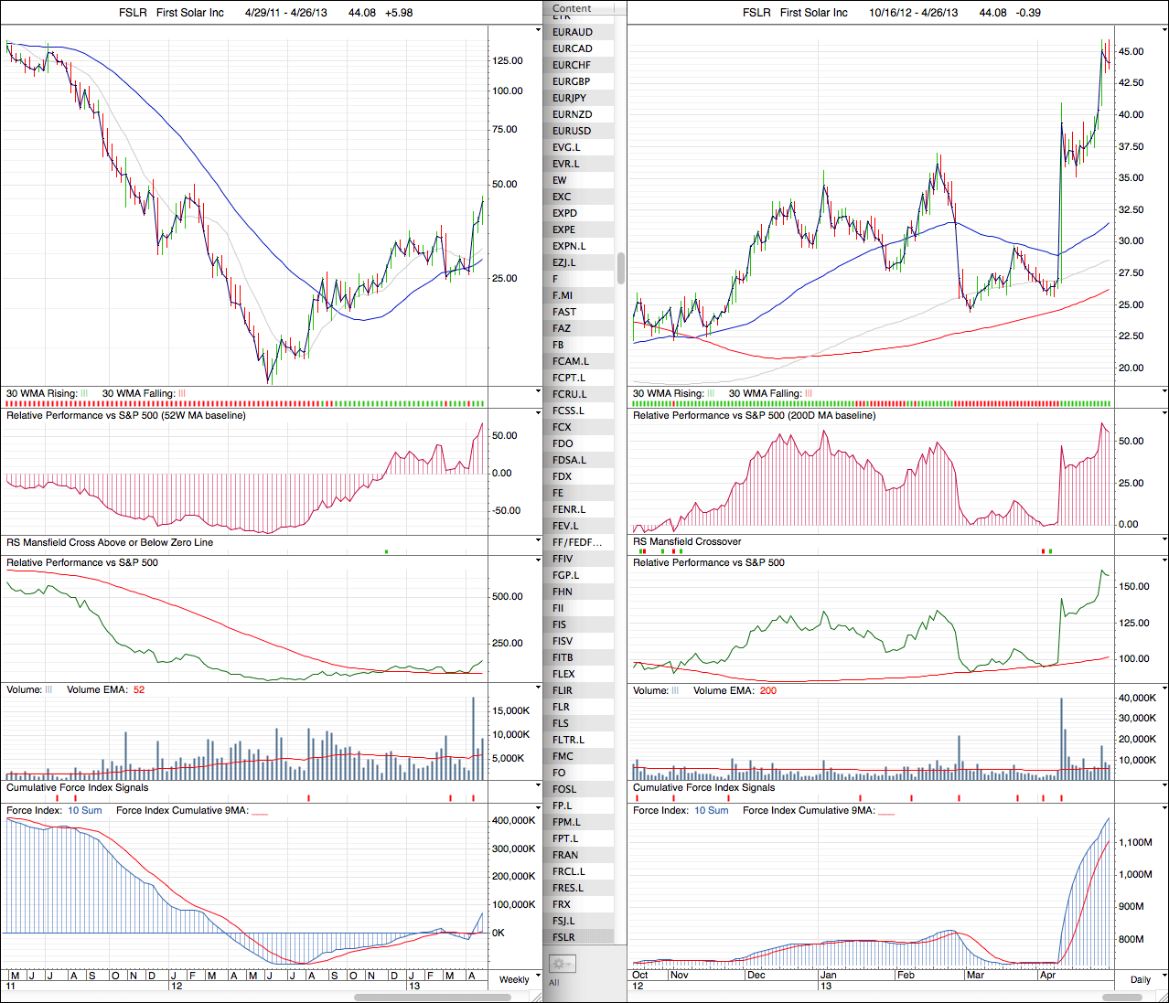The height and width of the screenshot is (1003, 1169).
Task: Click Volume bar style swatch in weekly panel
Action: [49, 690]
